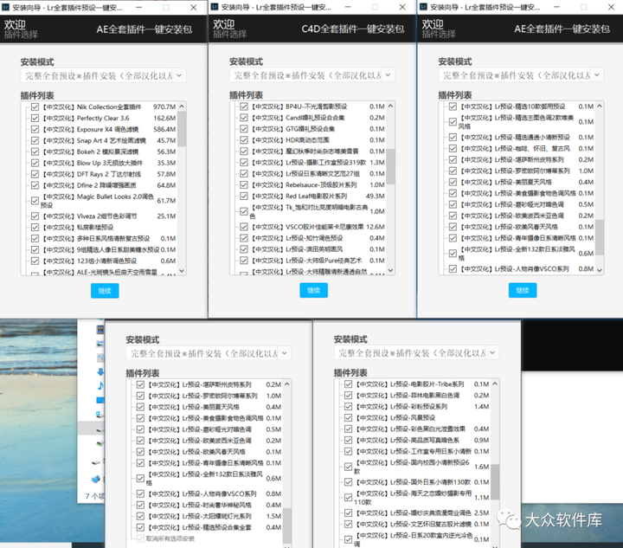
Task: Click scroll-down arrow of the Nik Collection list
Action: pyautogui.click(x=182, y=271)
